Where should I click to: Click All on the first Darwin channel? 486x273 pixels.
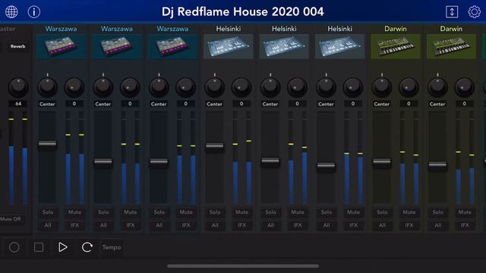pyautogui.click(x=382, y=225)
